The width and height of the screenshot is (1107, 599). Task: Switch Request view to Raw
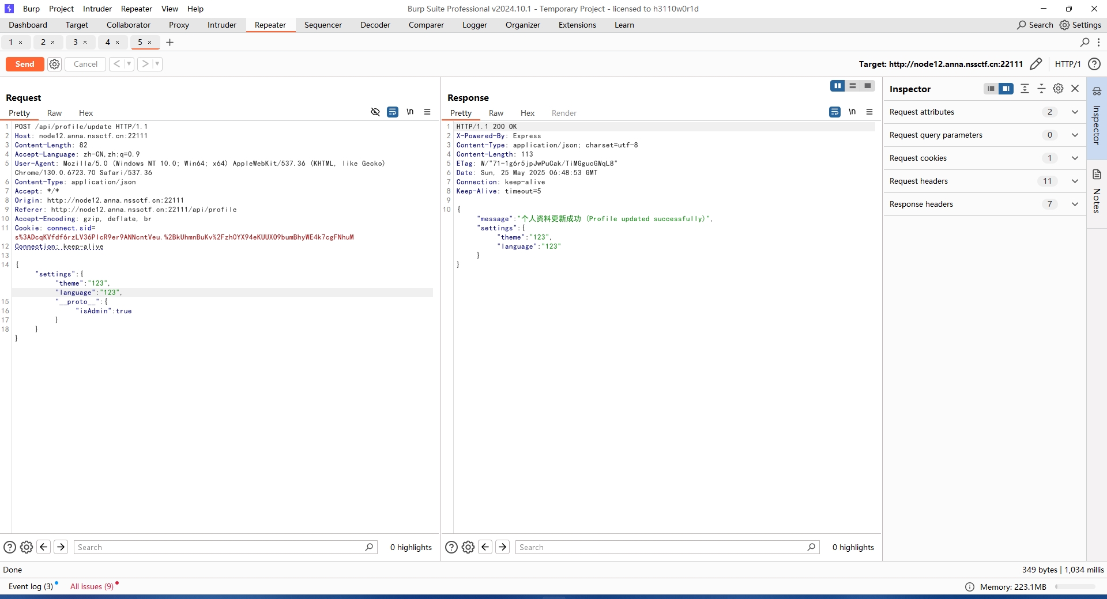(x=54, y=113)
